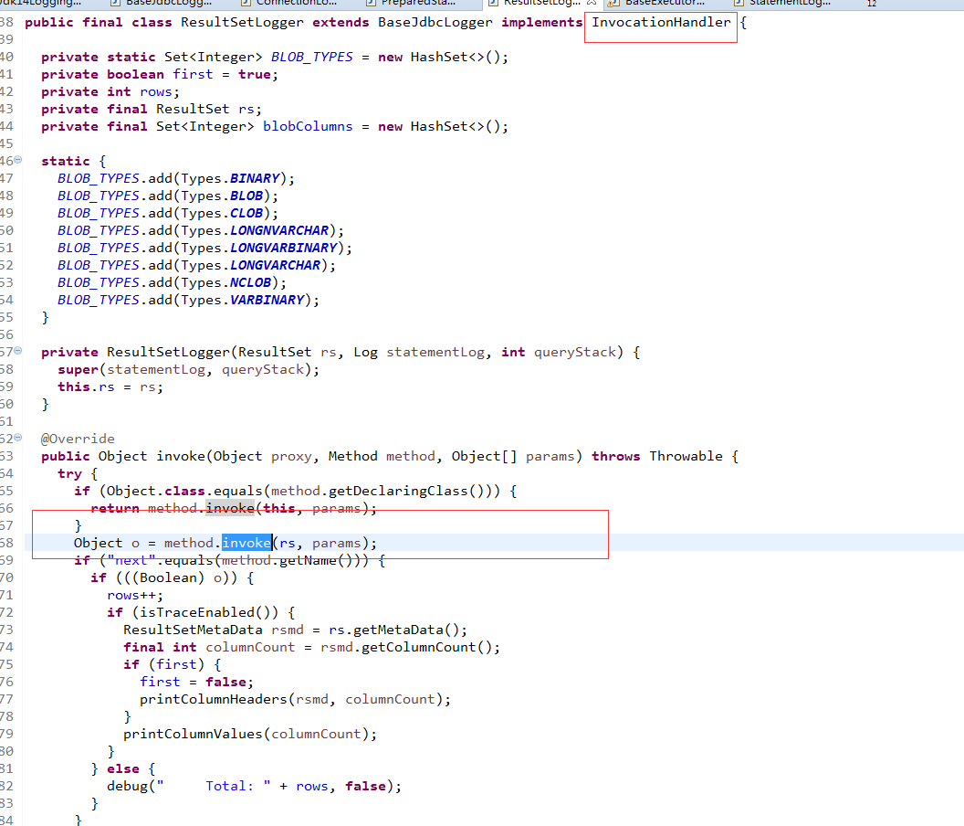964x826 pixels.
Task: Click the Java file icon on BaseExecutor tab
Action: 610,4
